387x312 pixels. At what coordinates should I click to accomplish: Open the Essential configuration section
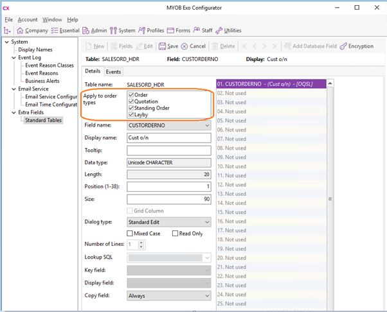[65, 31]
